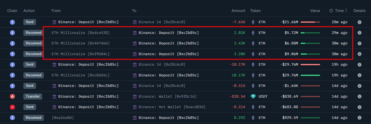Click the value bar next to $29.76M received

[310, 75]
